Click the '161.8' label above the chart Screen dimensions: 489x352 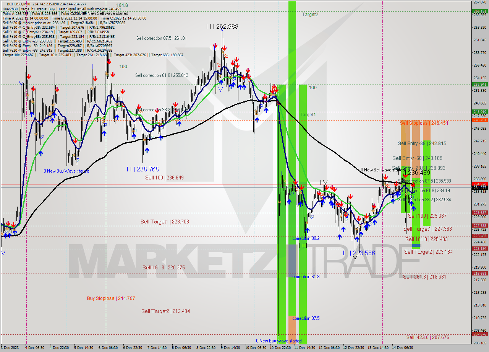122,5
